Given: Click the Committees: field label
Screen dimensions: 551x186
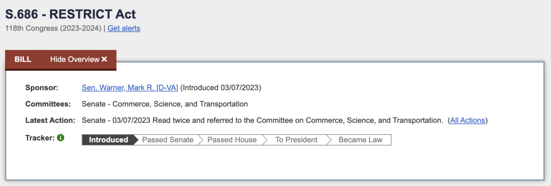Looking at the screenshot, I should point(48,104).
